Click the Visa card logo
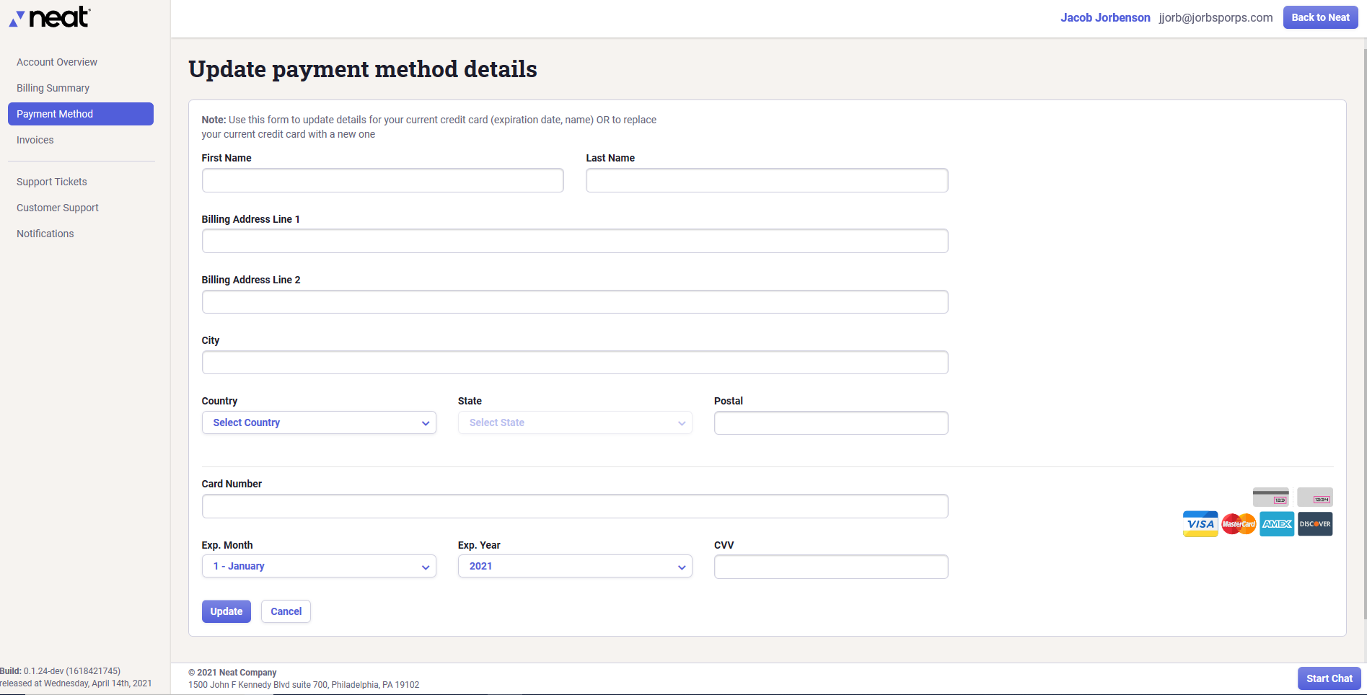 [x=1200, y=524]
